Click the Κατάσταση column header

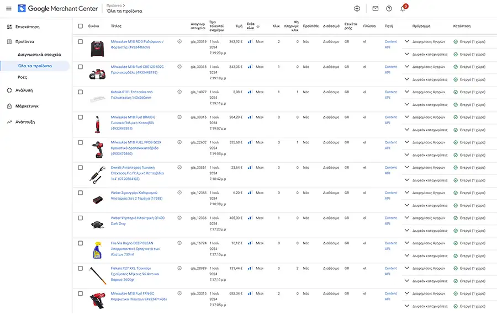pos(462,26)
